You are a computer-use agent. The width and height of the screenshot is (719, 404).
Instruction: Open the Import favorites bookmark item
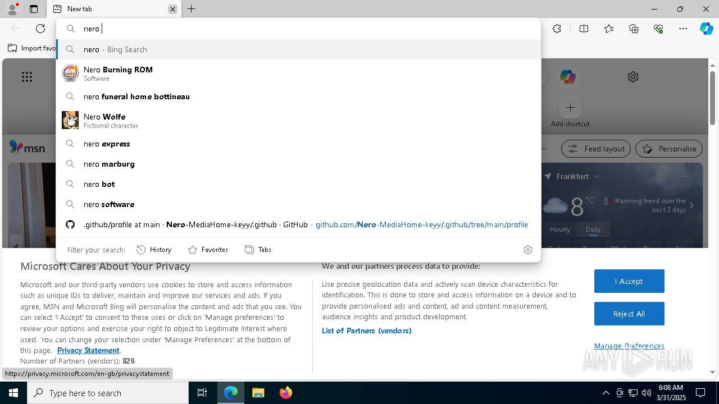tap(31, 48)
